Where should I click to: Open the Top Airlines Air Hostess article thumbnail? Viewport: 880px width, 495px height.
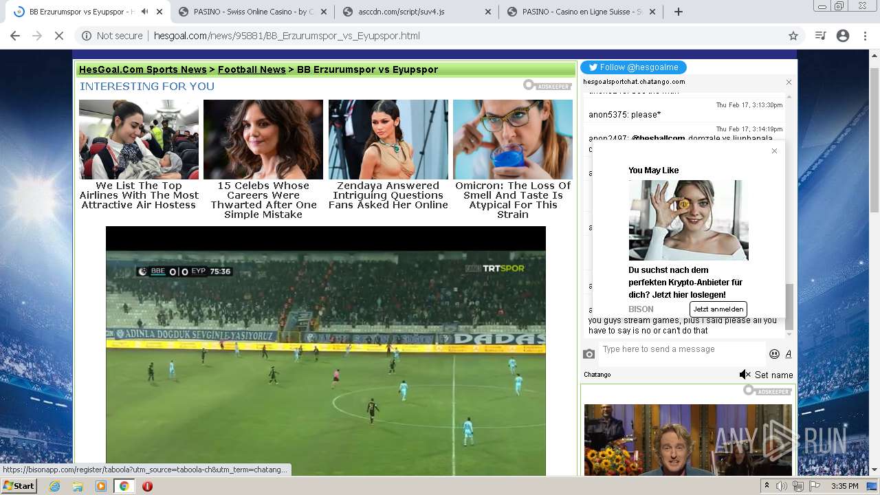(x=139, y=140)
